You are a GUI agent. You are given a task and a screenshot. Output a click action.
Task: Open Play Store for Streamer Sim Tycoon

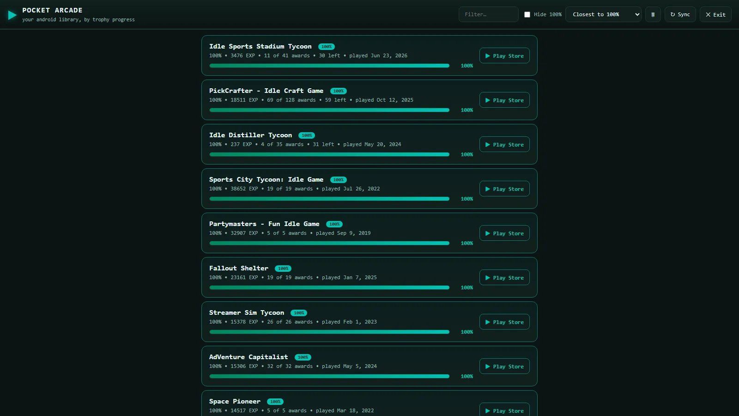pos(504,322)
